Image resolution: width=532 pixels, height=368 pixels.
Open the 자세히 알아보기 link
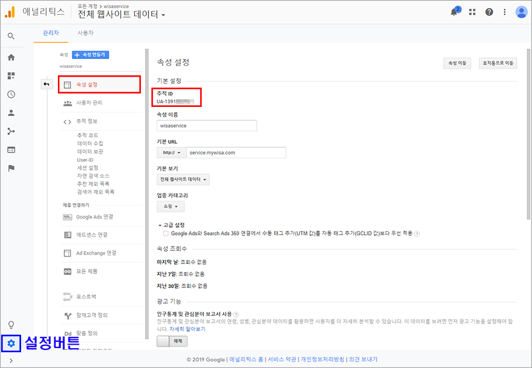coord(187,329)
